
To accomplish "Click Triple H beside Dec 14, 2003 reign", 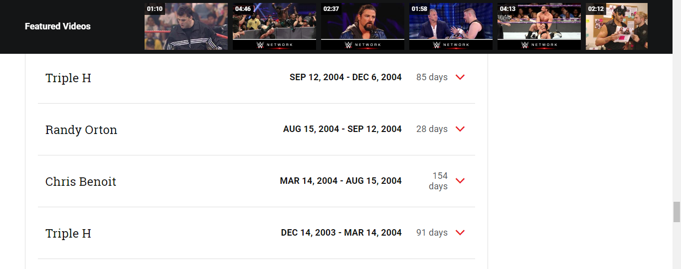I will (x=68, y=234).
